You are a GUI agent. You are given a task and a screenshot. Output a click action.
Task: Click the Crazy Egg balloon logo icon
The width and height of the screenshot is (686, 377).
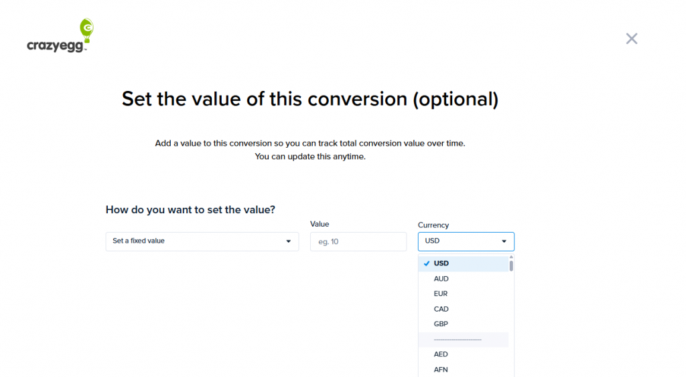(86, 27)
